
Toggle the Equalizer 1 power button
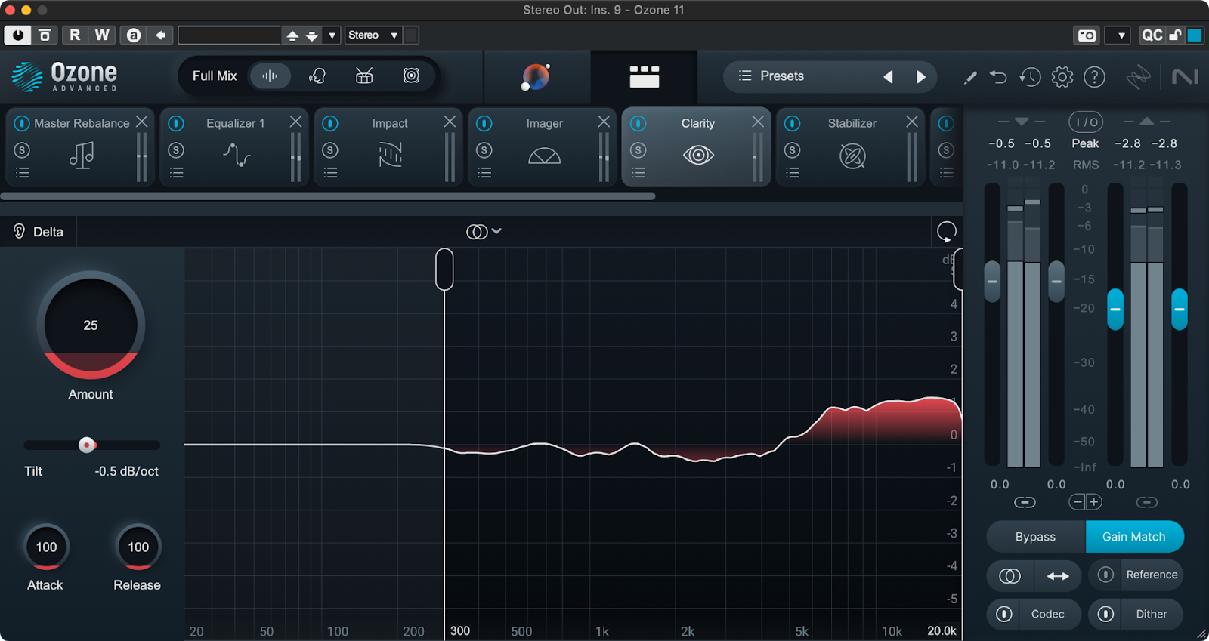(176, 123)
